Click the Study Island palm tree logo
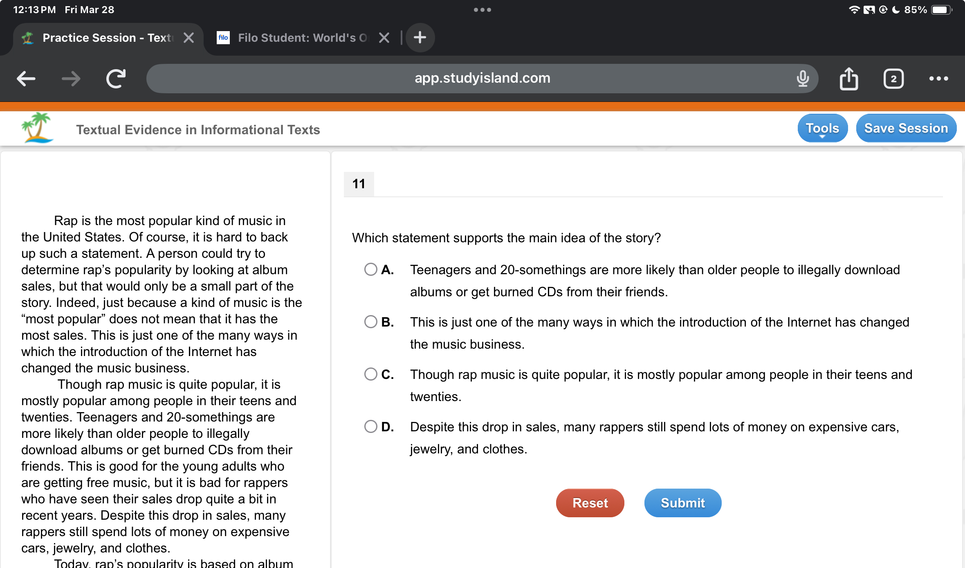The height and width of the screenshot is (568, 965). [x=37, y=128]
